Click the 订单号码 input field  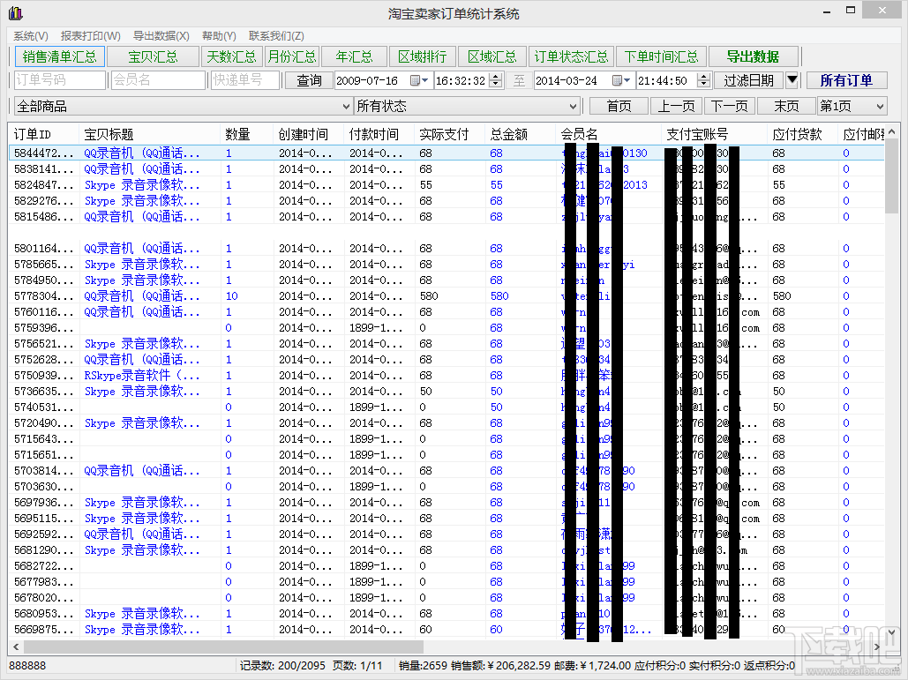point(60,80)
